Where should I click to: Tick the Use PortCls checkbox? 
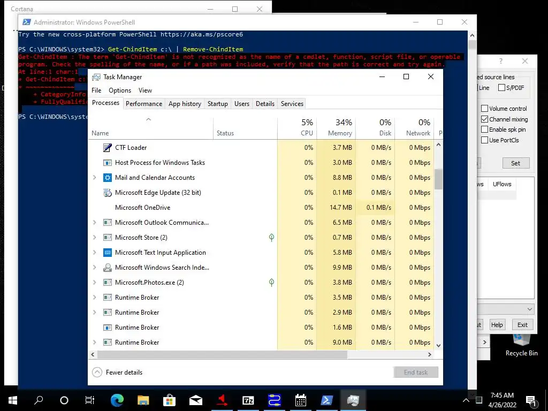tap(484, 140)
